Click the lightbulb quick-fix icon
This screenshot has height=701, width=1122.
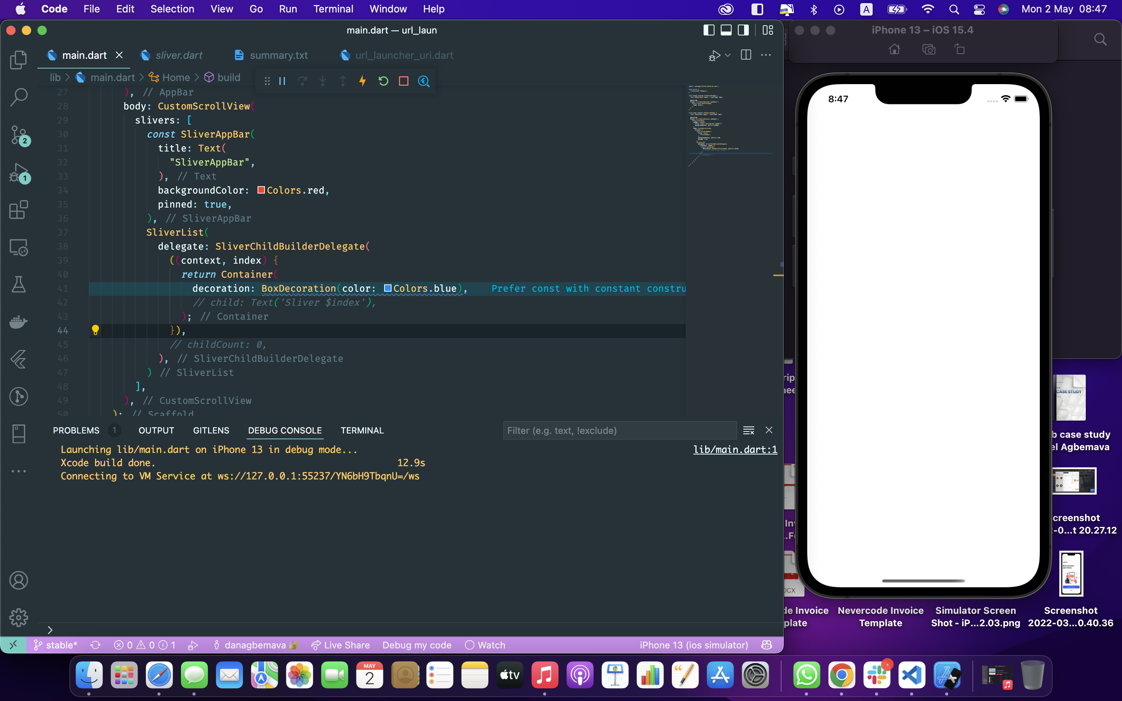[95, 330]
